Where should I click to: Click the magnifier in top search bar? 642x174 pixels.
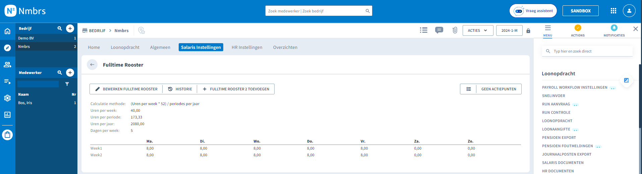tap(367, 11)
